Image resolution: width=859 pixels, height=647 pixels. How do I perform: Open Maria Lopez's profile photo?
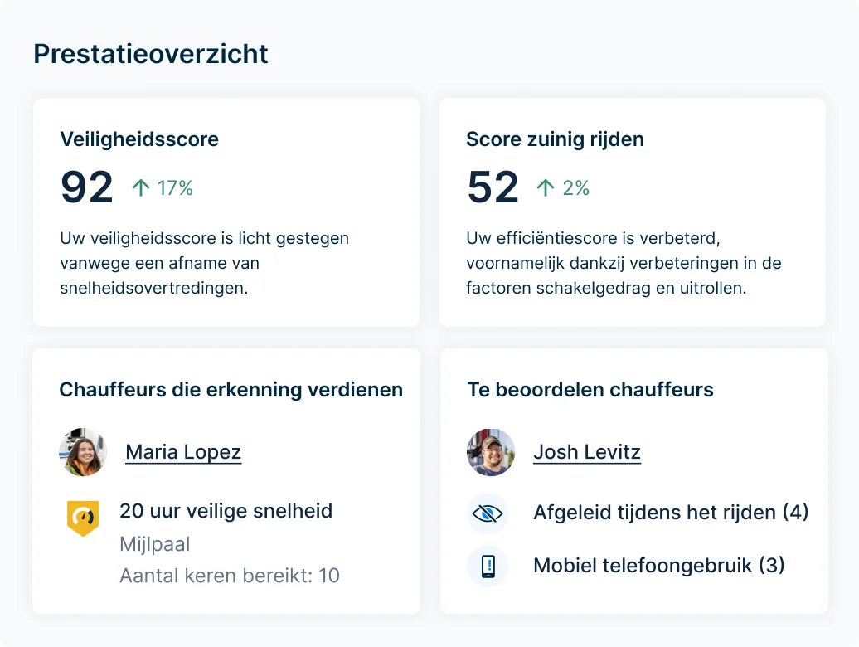82,452
